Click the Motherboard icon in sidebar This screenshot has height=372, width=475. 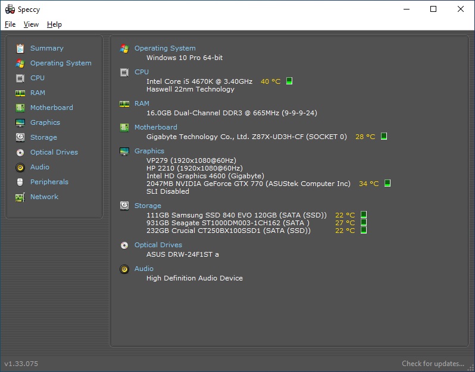tap(20, 108)
